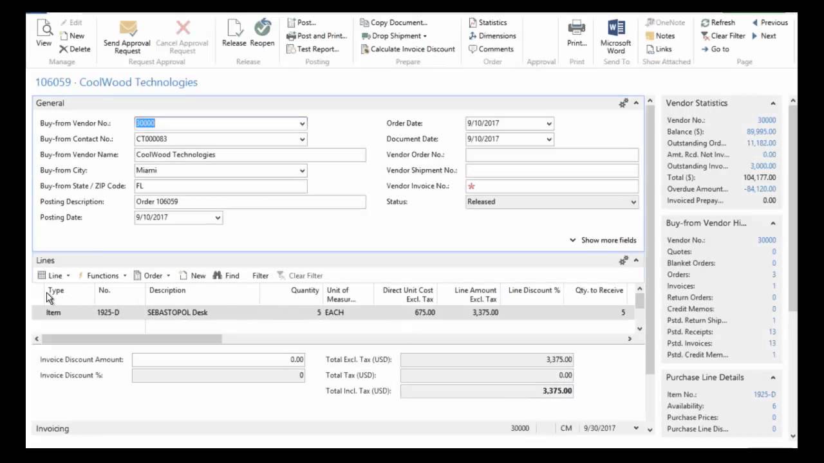This screenshot has width=824, height=463.
Task: Open Copy Document...
Action: point(393,23)
